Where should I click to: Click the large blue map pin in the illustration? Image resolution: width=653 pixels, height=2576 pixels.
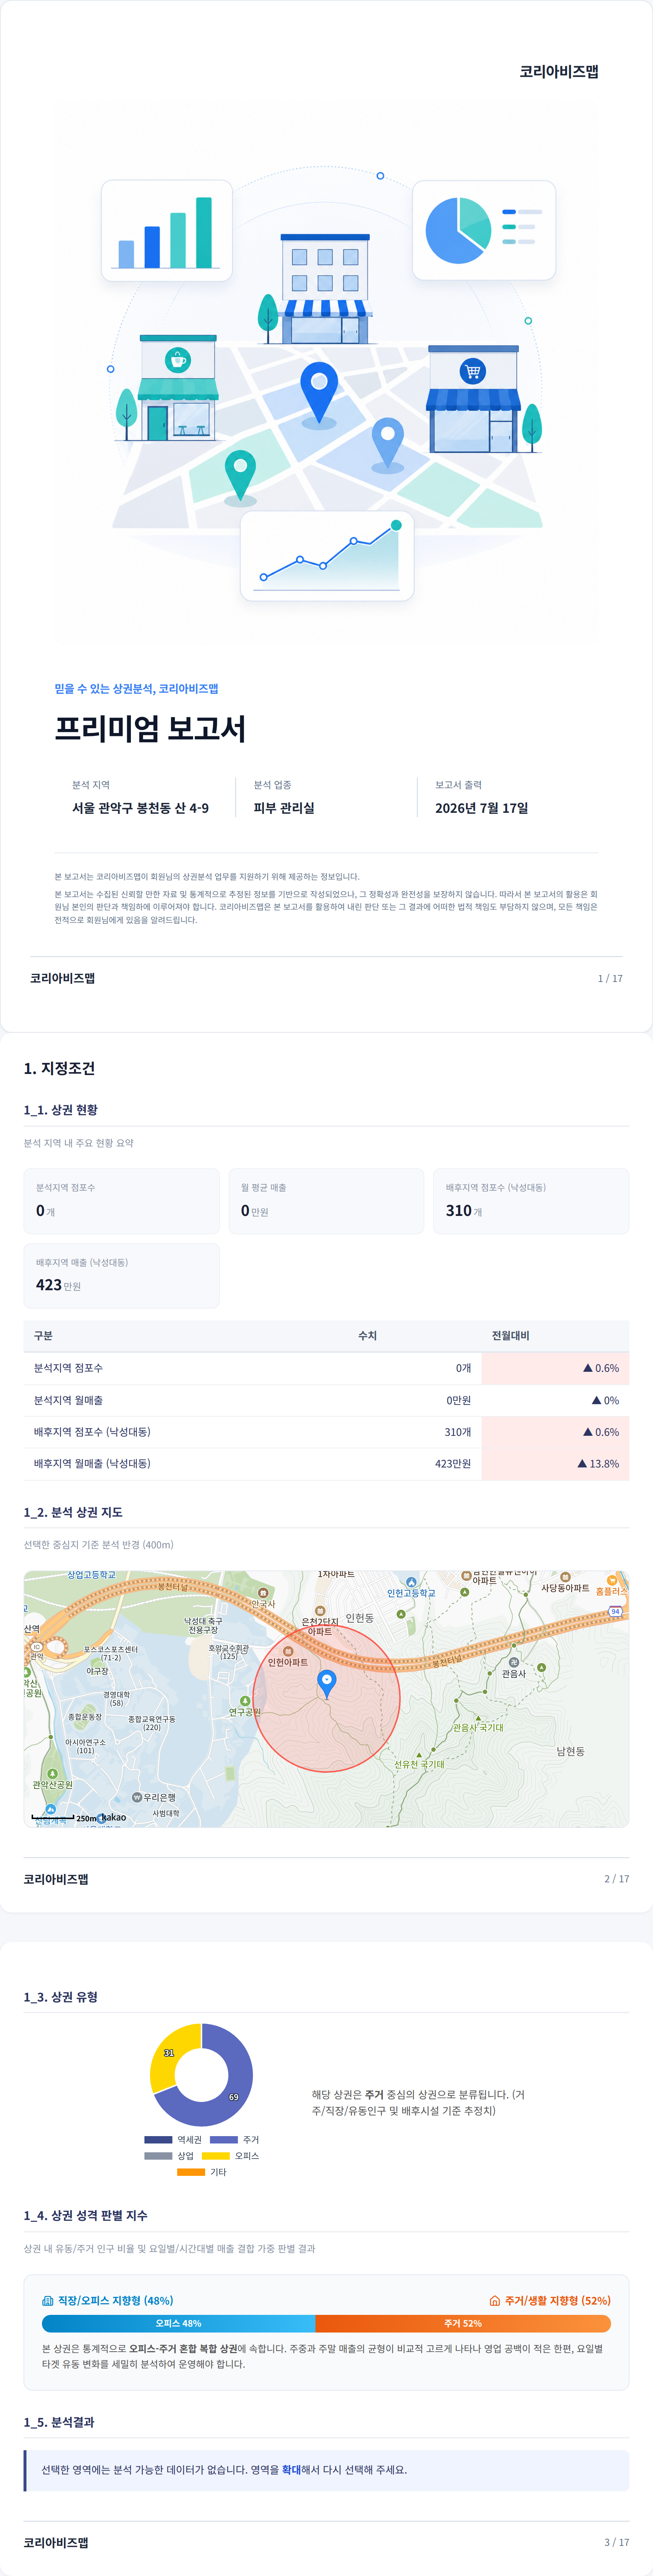319,394
